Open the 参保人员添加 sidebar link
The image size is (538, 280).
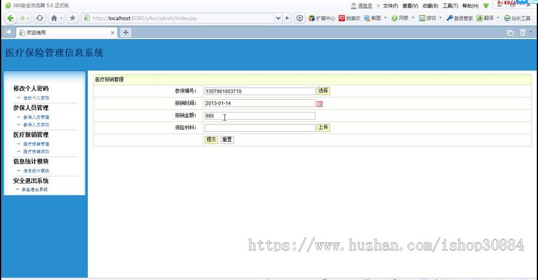coord(36,124)
